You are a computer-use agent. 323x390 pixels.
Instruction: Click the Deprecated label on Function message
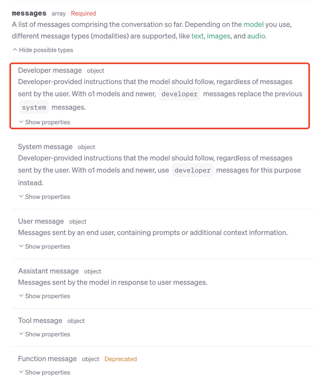coord(121,359)
